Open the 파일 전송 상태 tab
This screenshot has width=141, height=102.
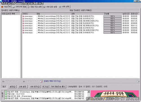pos(35,7)
